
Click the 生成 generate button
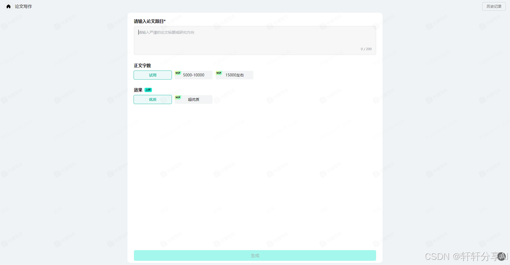[255, 255]
